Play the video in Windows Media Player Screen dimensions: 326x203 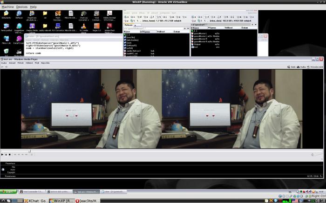tap(2, 155)
